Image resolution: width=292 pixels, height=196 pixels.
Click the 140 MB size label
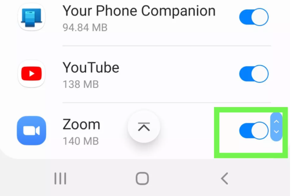click(x=80, y=141)
